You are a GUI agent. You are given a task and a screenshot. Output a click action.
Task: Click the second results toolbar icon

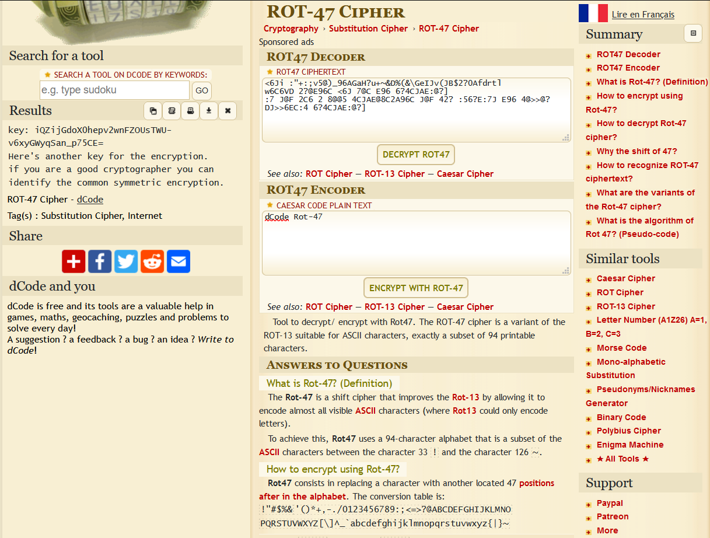(x=172, y=111)
